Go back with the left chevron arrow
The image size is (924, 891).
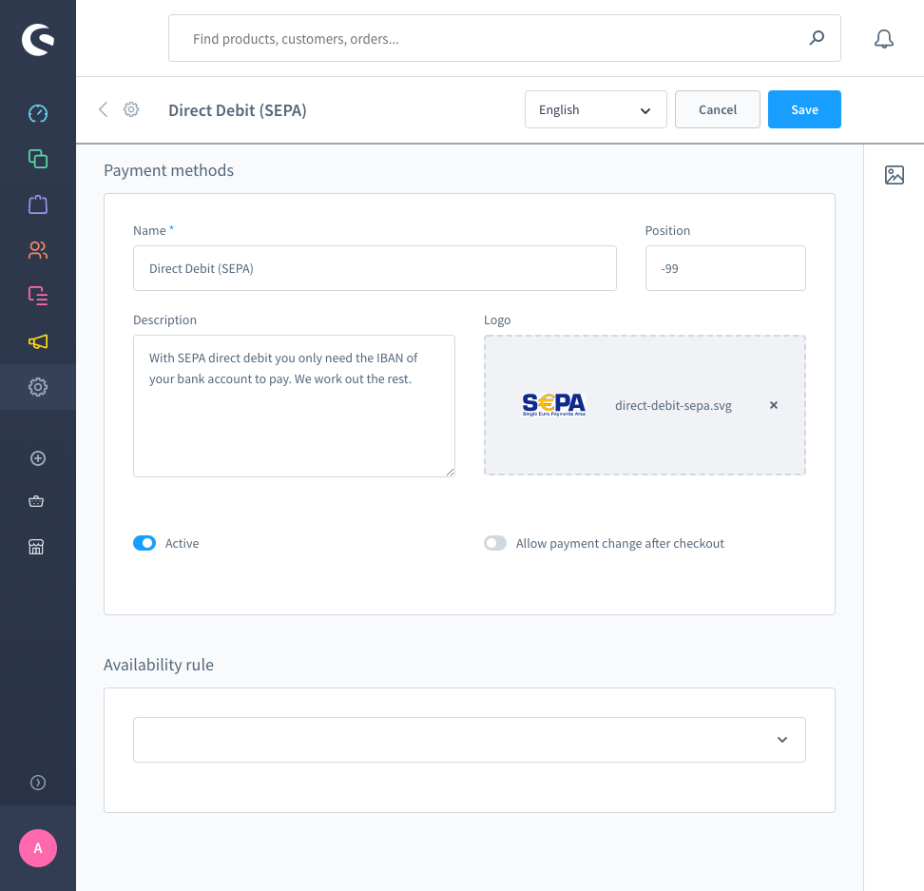pyautogui.click(x=103, y=109)
